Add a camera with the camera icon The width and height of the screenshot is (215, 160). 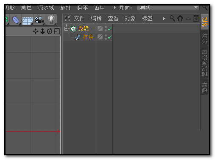pyautogui.click(x=39, y=20)
